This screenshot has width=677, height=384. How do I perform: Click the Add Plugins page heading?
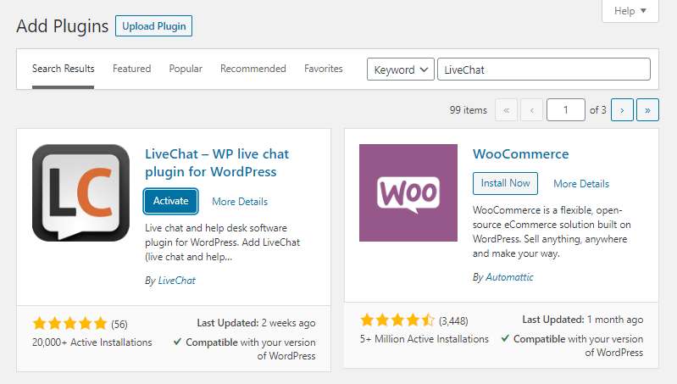point(63,26)
